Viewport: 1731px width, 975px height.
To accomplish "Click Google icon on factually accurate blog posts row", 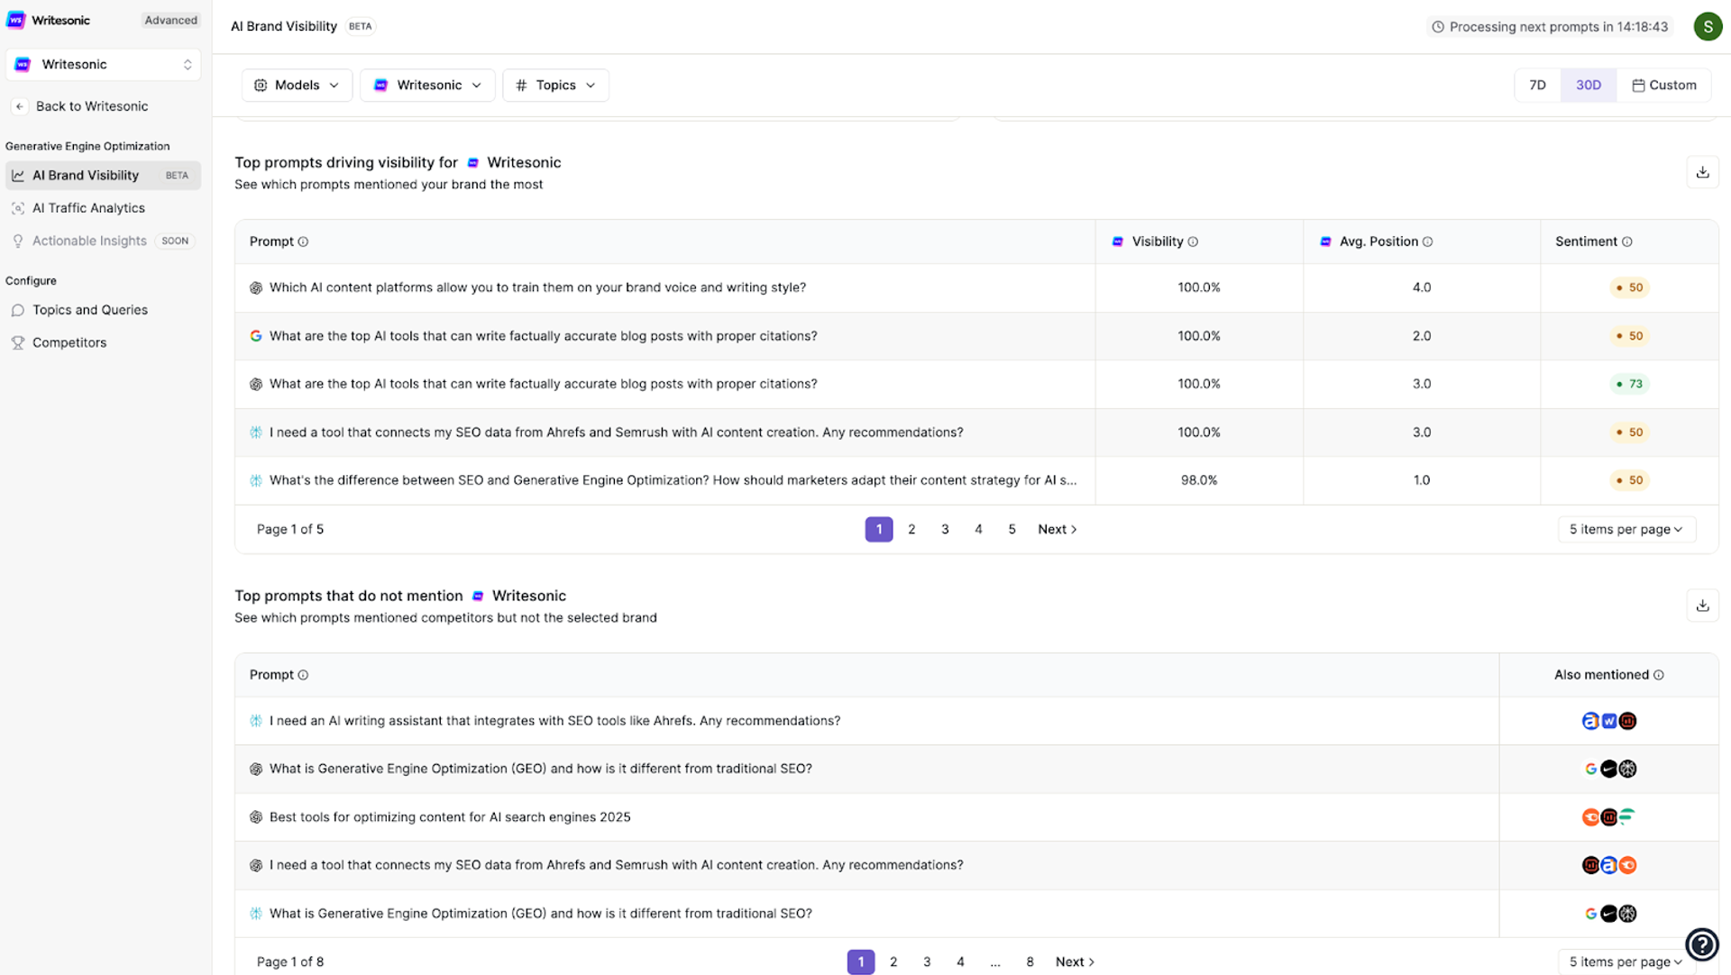I will 256,336.
